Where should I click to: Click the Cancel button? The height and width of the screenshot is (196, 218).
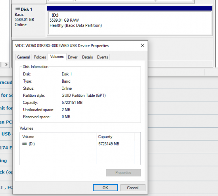tap(133, 188)
